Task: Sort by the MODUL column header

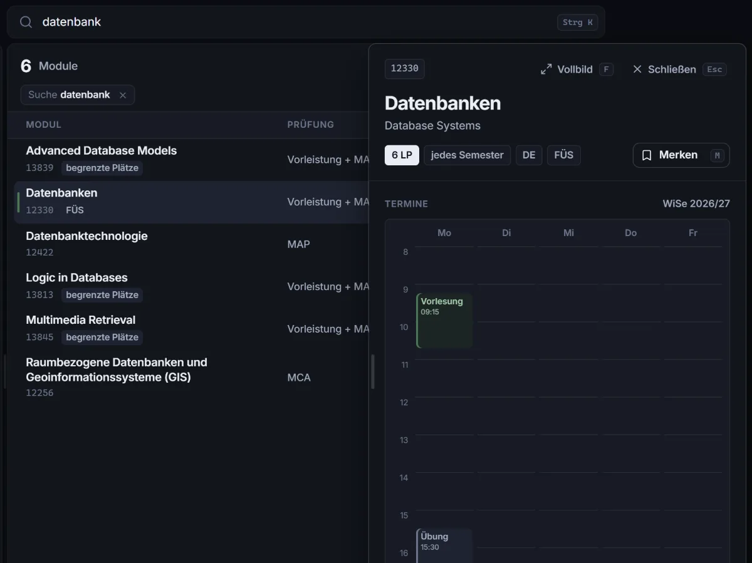Action: point(44,125)
